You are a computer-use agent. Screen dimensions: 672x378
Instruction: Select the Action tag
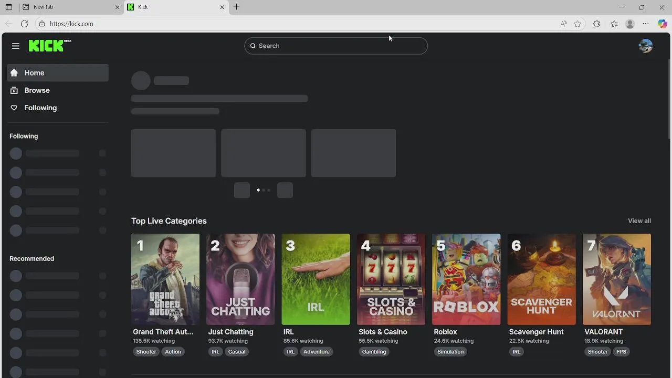click(173, 352)
